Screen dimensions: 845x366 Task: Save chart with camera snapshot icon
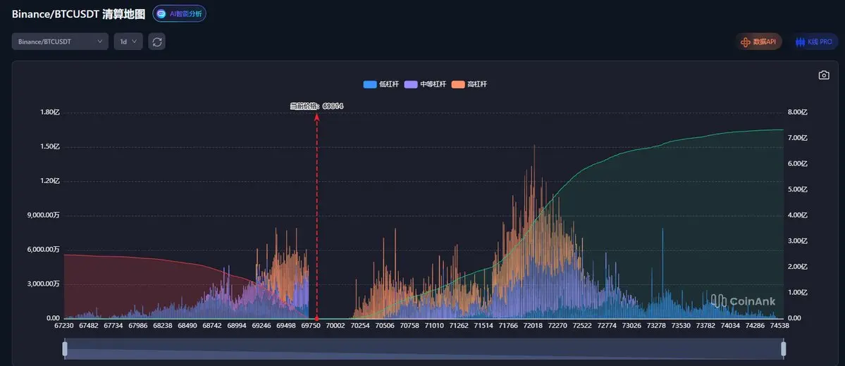click(x=824, y=75)
